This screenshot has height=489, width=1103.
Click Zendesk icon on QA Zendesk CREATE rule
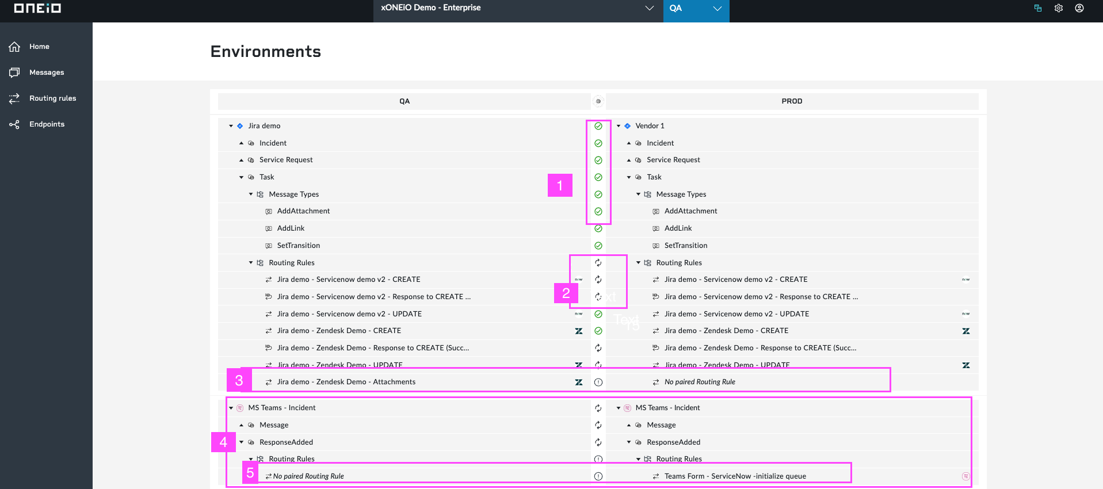point(579,331)
